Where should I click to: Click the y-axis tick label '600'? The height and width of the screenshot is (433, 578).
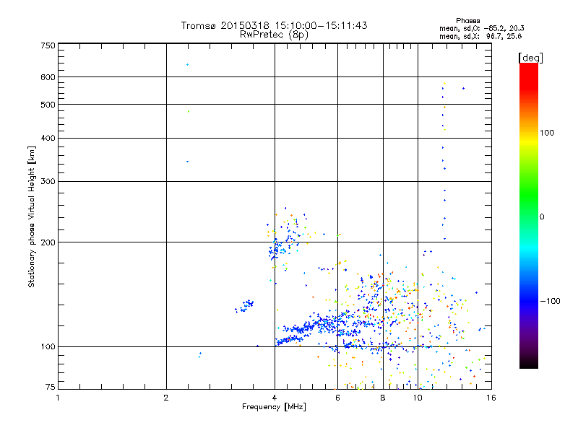click(x=48, y=77)
